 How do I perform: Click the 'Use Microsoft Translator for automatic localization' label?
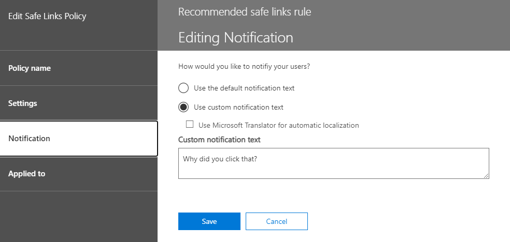pyautogui.click(x=278, y=125)
